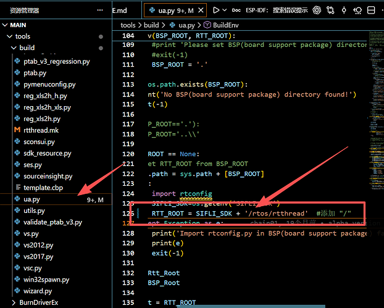This screenshot has height=308, width=384.
Task: Click the M icon beside rtthread.mk
Action: pyautogui.click(x=17, y=130)
